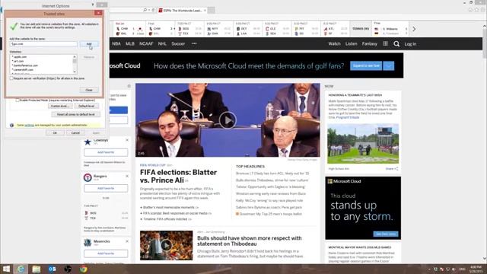Click Custom level button
This screenshot has height=274, width=487.
point(60,107)
